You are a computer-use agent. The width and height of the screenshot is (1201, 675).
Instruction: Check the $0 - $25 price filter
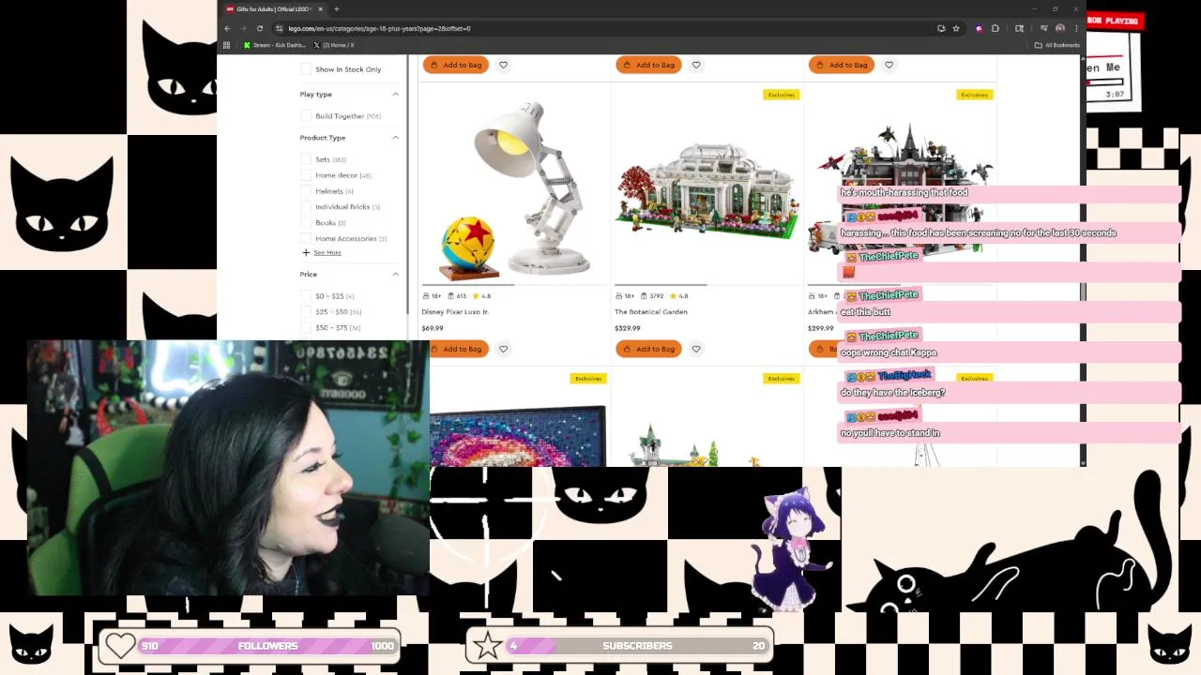(x=305, y=296)
